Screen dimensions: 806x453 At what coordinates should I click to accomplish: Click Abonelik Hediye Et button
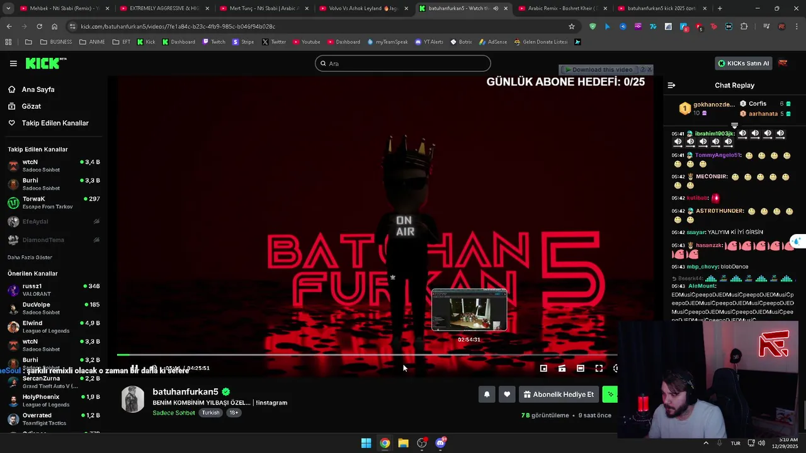click(559, 394)
